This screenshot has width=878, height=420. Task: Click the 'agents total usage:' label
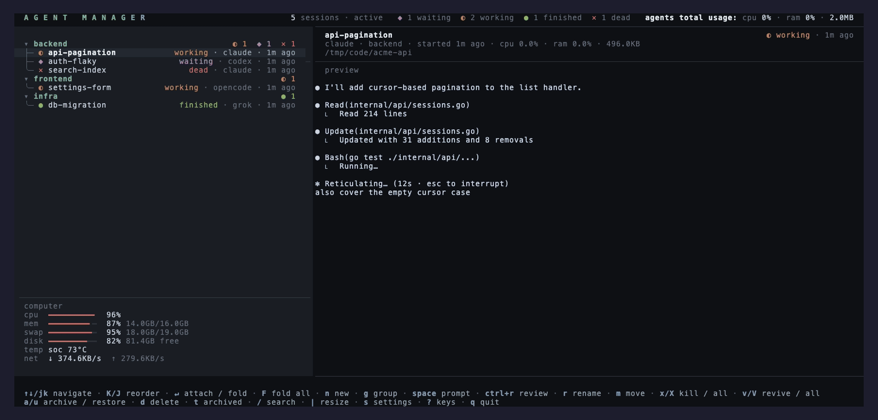691,18
